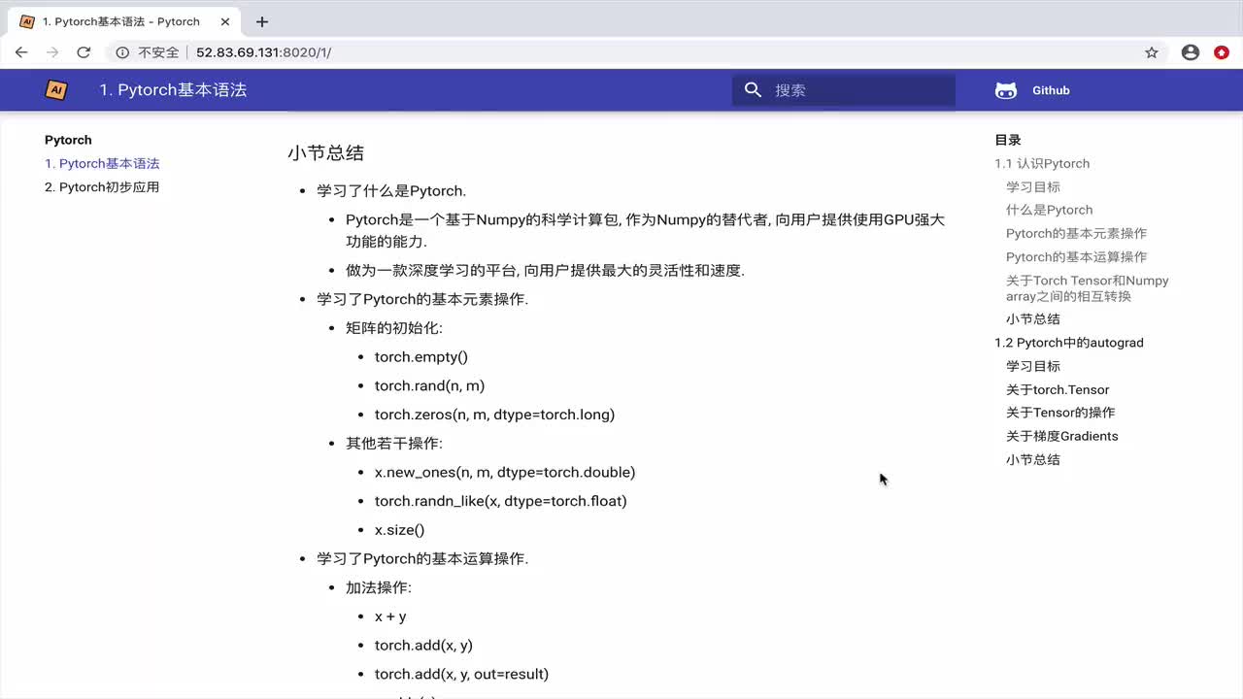Jump to 关于梯度Gradients in contents
The image size is (1243, 699).
pos(1062,436)
